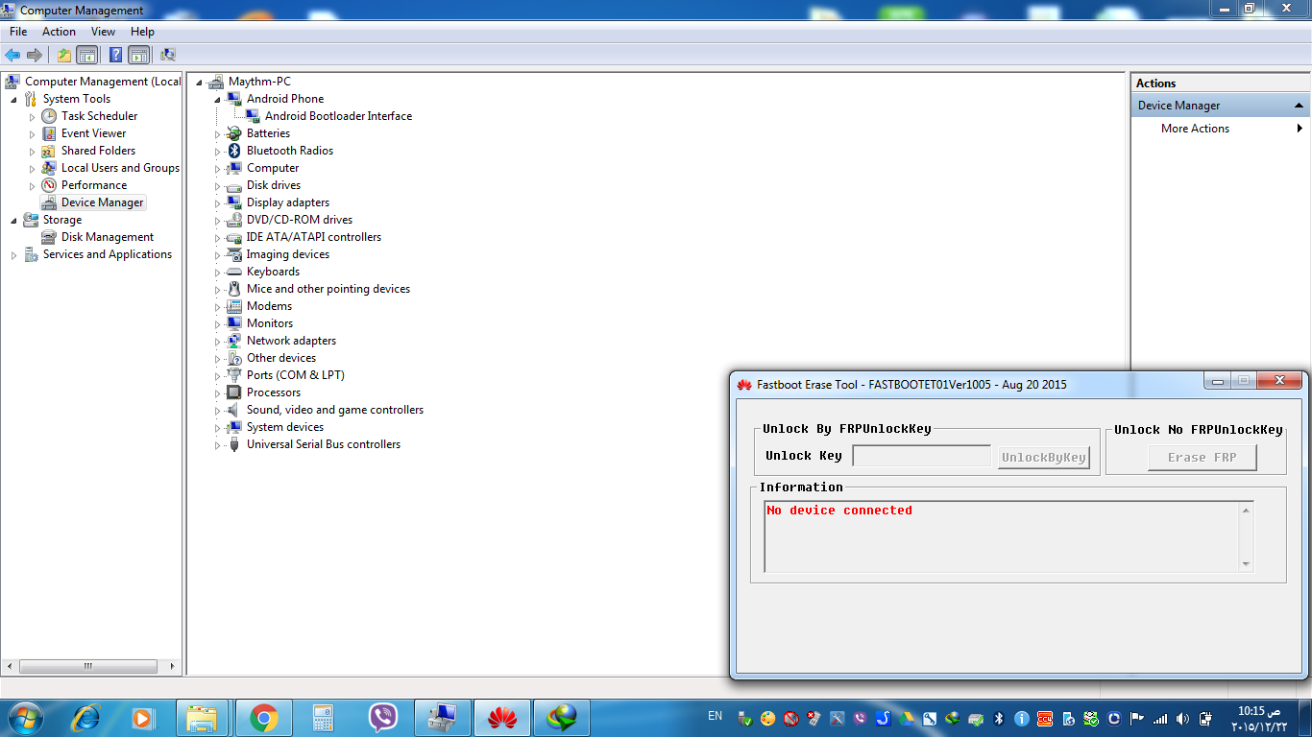
Task: Select Event Viewer in the console tree
Action: pos(93,133)
